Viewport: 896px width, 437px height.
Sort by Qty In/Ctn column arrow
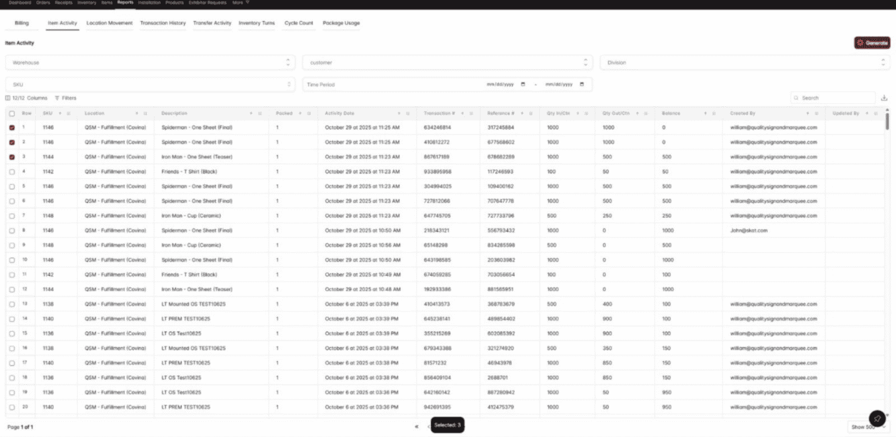(578, 113)
